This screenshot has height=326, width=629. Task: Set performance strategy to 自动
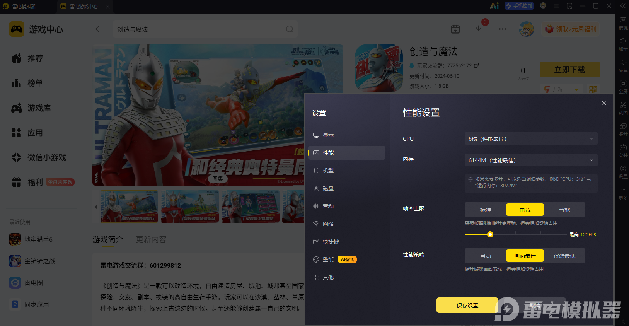click(486, 256)
